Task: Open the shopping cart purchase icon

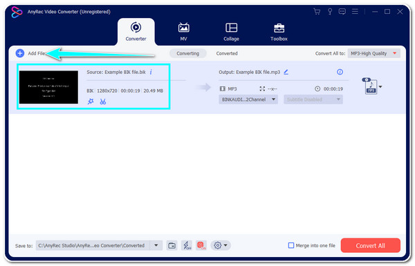Action: click(x=317, y=12)
